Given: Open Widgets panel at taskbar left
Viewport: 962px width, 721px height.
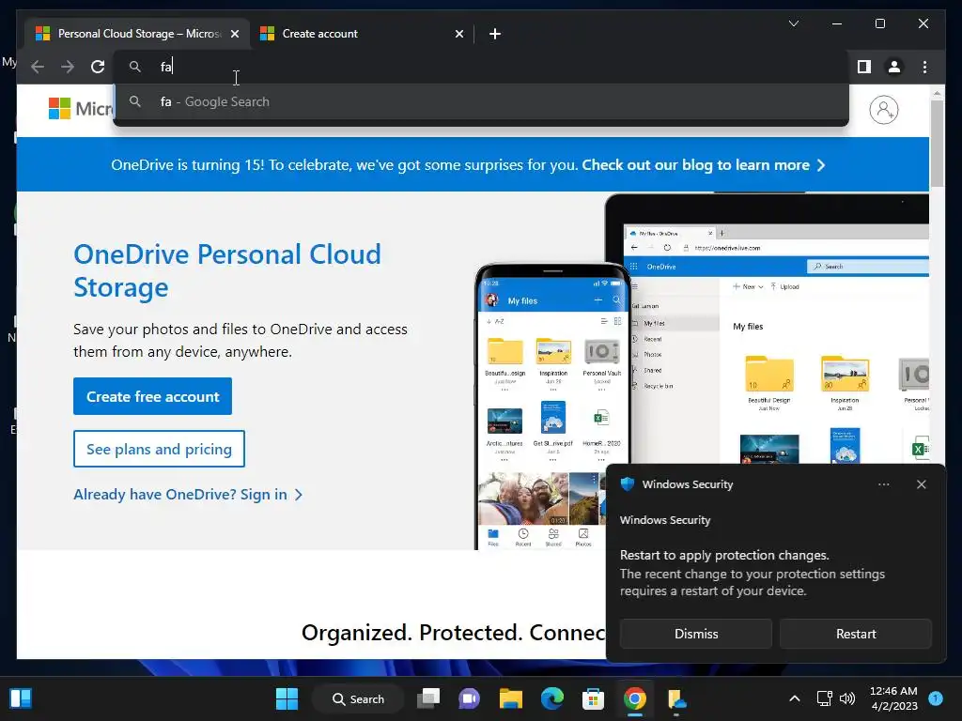Looking at the screenshot, I should (21, 698).
